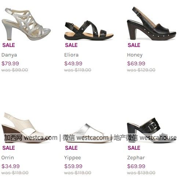Open the Danya silver heeled sandal image
The image size is (180, 178).
pos(26,24)
